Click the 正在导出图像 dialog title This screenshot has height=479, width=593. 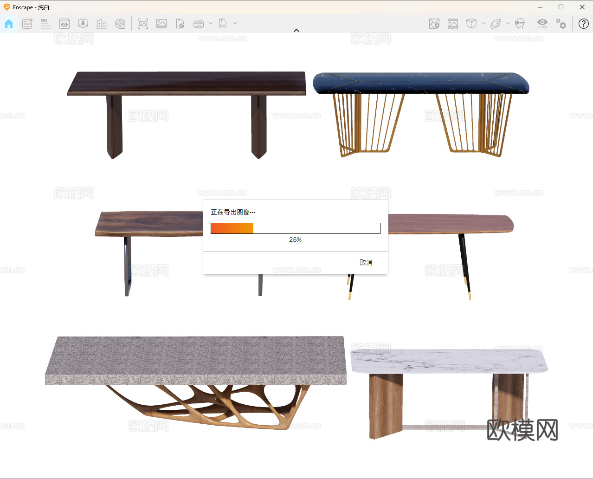pyautogui.click(x=233, y=212)
